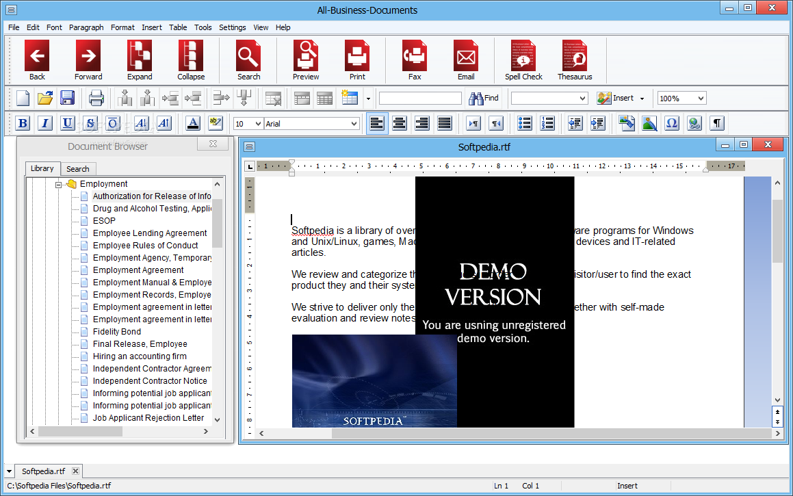Viewport: 793px width, 496px height.
Task: Toggle show paragraph marks button
Action: (x=716, y=123)
